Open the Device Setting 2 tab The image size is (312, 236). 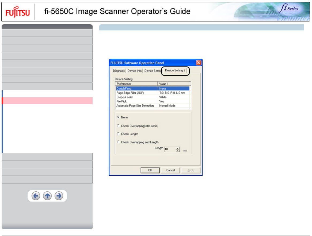(x=175, y=70)
